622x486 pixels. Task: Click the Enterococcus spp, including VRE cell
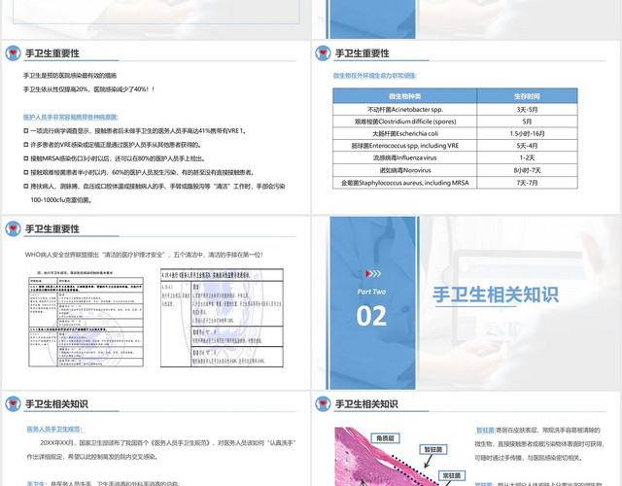[x=404, y=146]
